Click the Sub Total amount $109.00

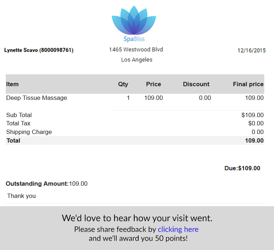[252, 115]
